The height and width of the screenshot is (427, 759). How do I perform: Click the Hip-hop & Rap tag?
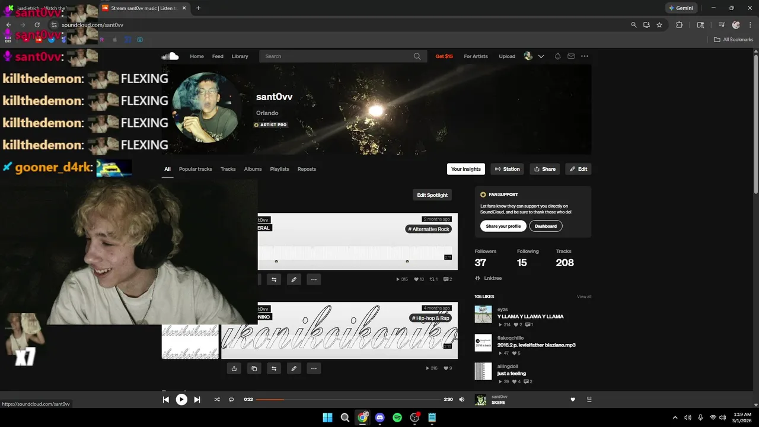[431, 318]
